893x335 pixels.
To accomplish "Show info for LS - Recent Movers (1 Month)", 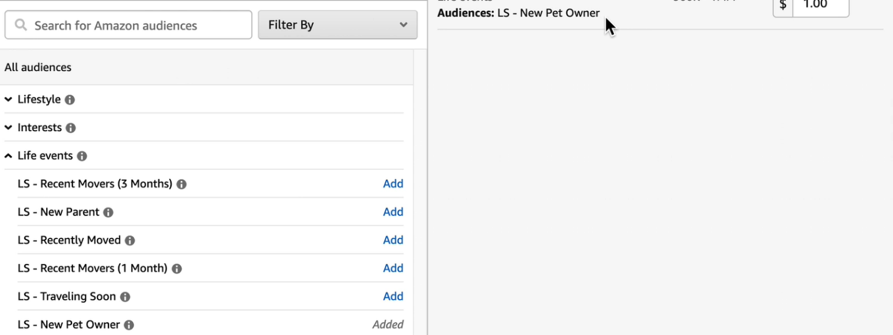I will tap(177, 269).
